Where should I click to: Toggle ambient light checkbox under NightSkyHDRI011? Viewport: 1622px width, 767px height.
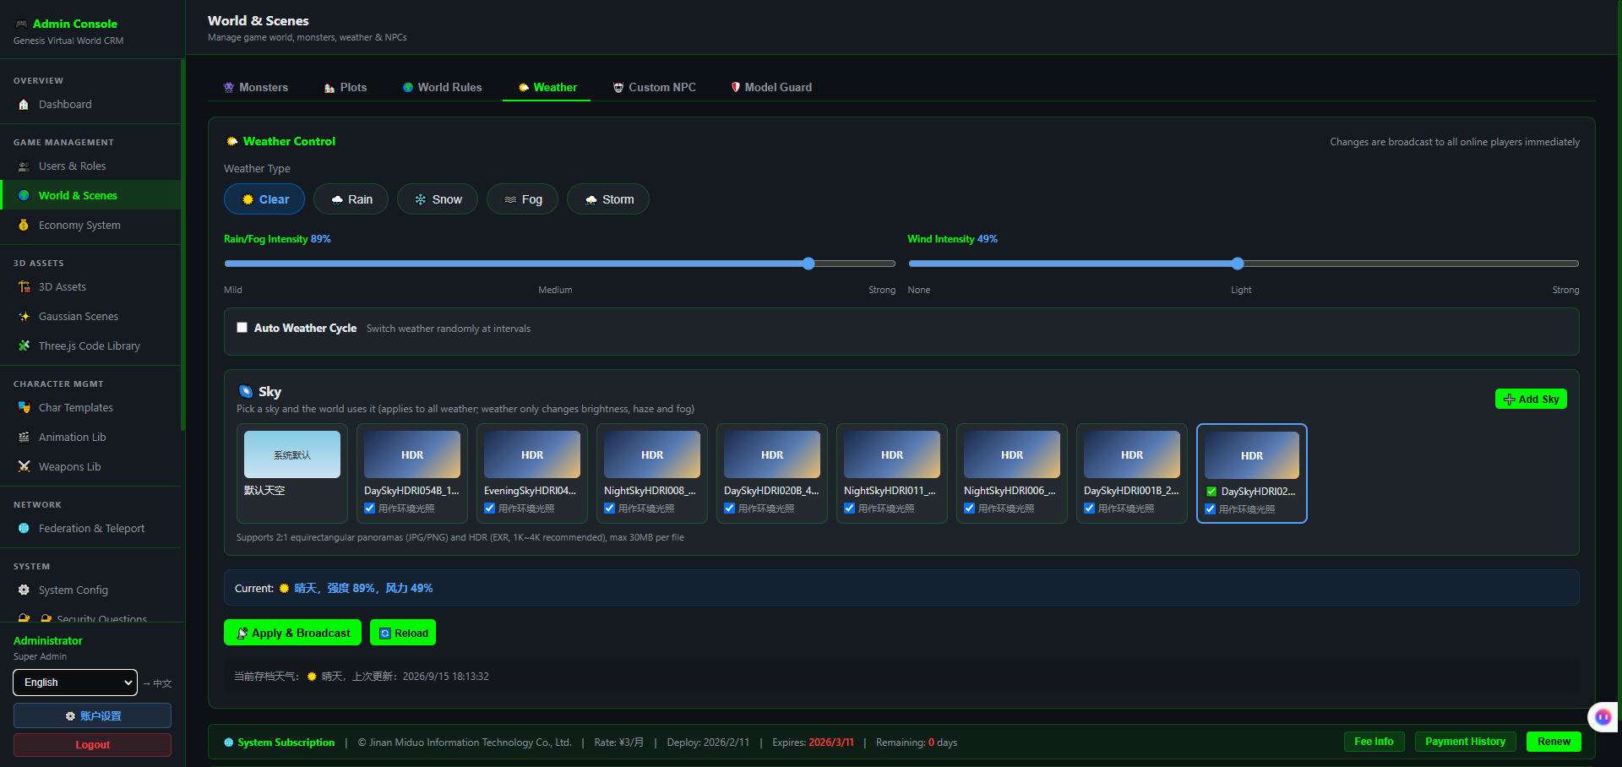tap(849, 509)
